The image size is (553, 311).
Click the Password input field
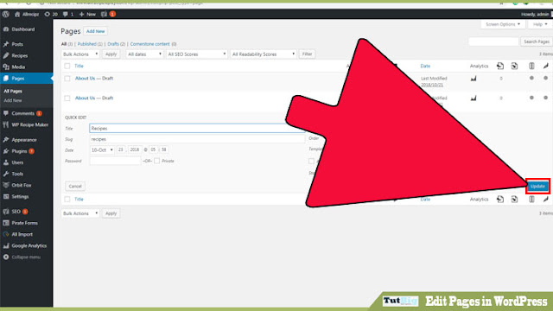click(x=115, y=161)
